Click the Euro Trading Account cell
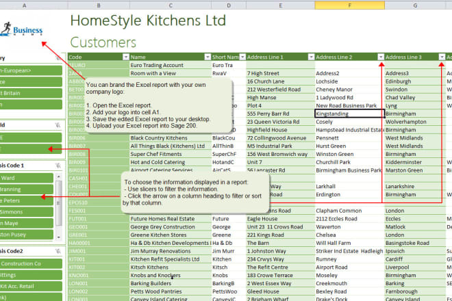Screen dimensions: 452x301 171,65
